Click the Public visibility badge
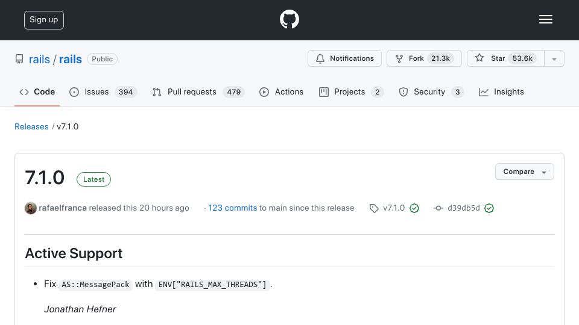This screenshot has width=579, height=325. point(103,59)
